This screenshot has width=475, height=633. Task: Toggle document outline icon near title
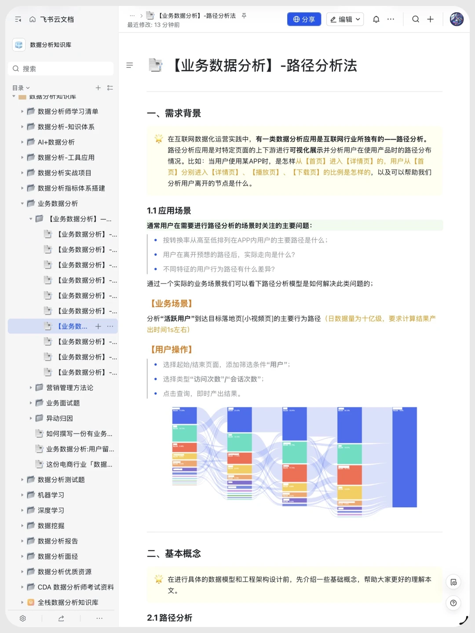(130, 65)
